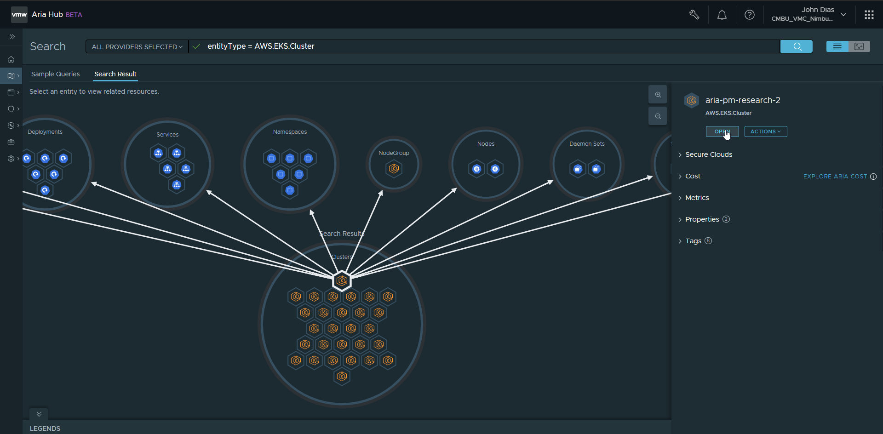Click the AWS.EKS.Cluster type label
Screen dimensions: 883x434
728,113
